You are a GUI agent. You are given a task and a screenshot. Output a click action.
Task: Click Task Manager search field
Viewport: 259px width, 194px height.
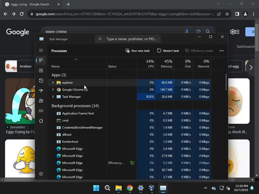pos(128,39)
